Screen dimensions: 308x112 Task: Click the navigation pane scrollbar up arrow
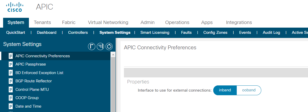(x=113, y=54)
